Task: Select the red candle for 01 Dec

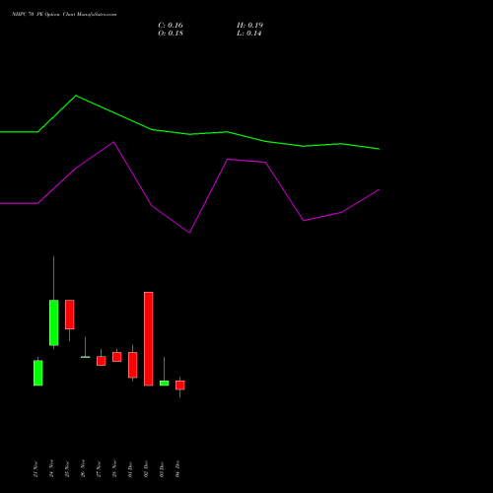Action: tap(133, 365)
